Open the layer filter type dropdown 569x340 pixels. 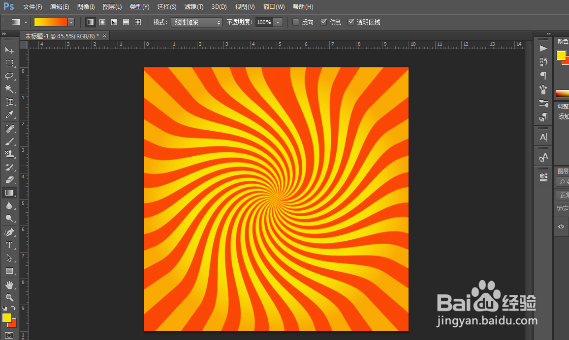(x=563, y=181)
